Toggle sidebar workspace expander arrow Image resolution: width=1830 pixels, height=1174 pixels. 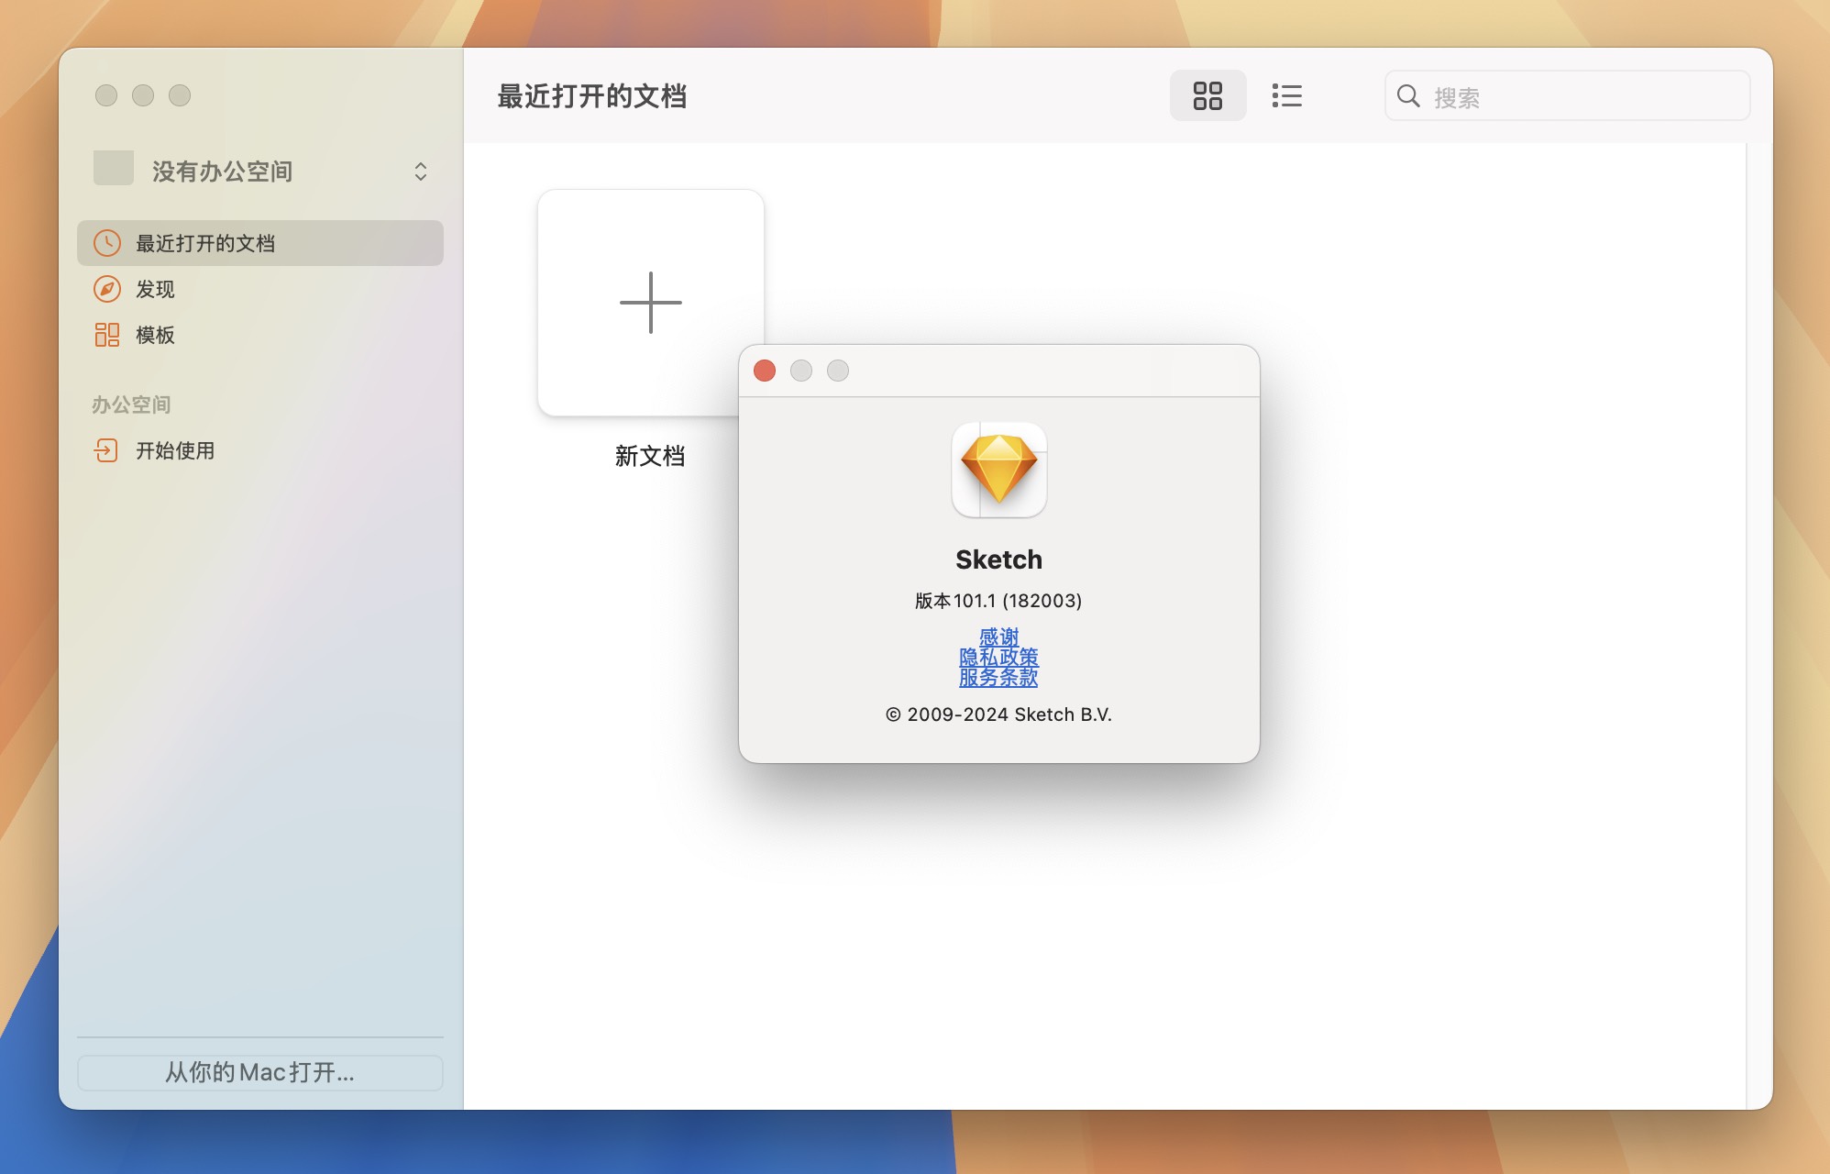point(420,171)
